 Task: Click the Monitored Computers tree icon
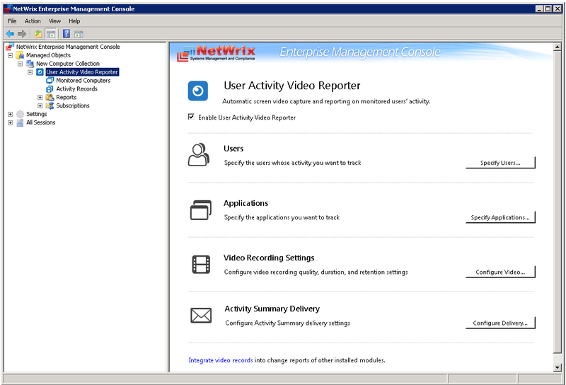[50, 81]
